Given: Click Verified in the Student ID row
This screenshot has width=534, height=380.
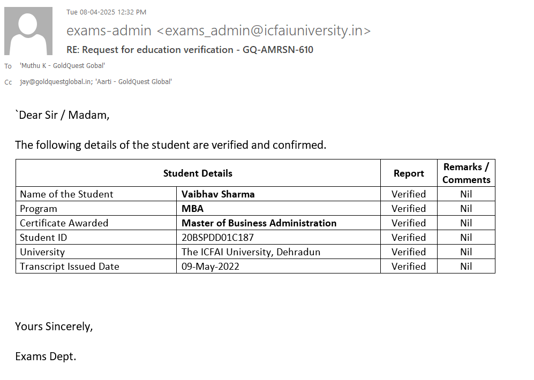Looking at the screenshot, I should (409, 238).
